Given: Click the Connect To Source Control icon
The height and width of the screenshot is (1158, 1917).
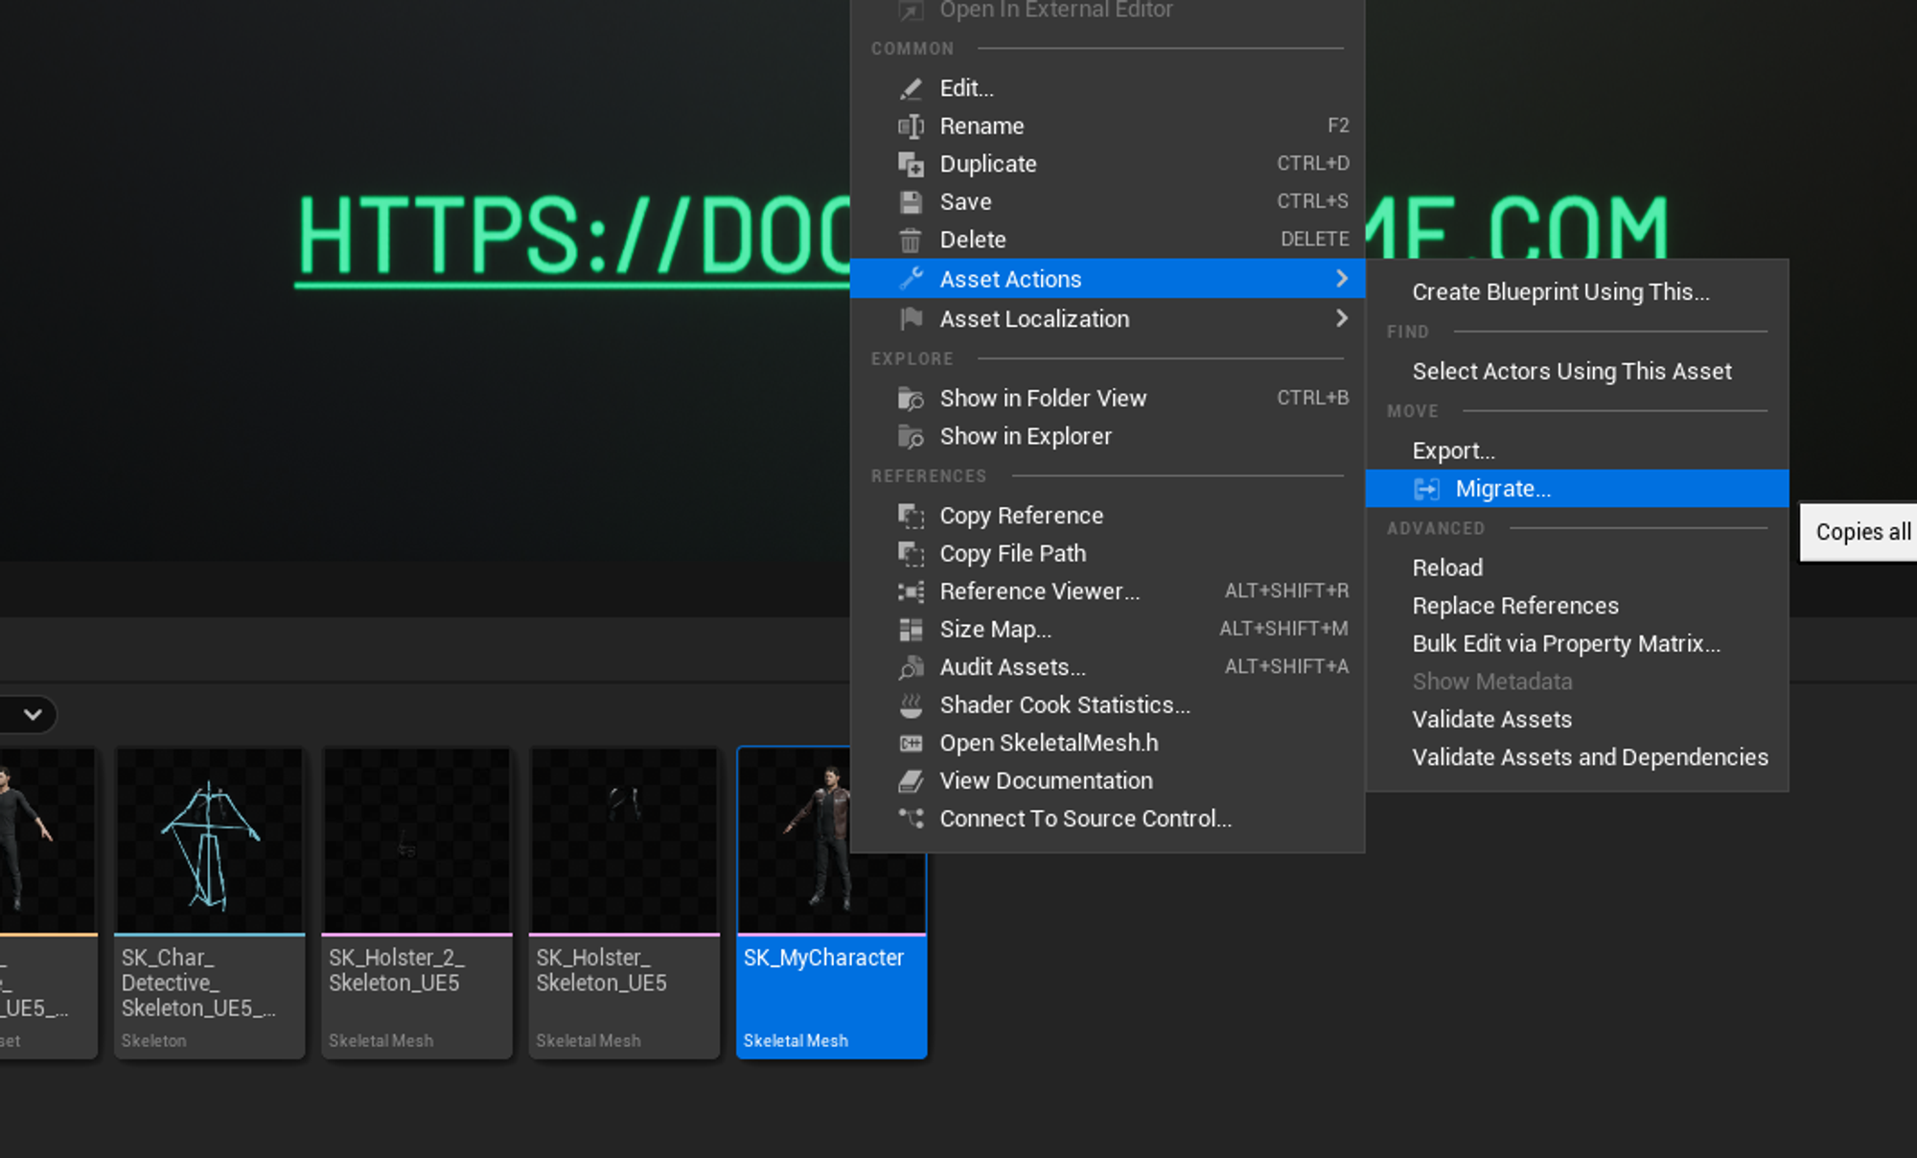Looking at the screenshot, I should point(911,819).
